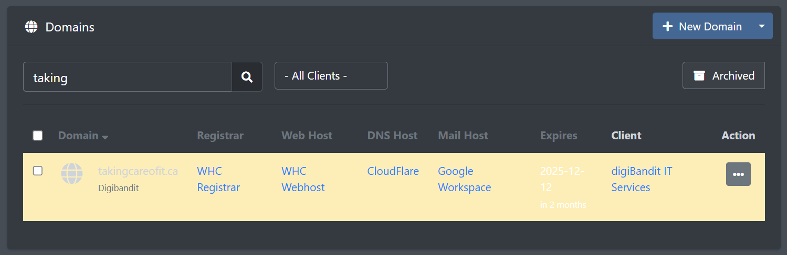Sort by the Expires column header
The width and height of the screenshot is (787, 255).
click(559, 136)
